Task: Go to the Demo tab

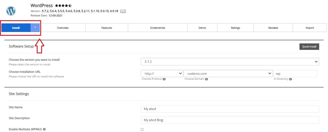Action: click(202, 28)
